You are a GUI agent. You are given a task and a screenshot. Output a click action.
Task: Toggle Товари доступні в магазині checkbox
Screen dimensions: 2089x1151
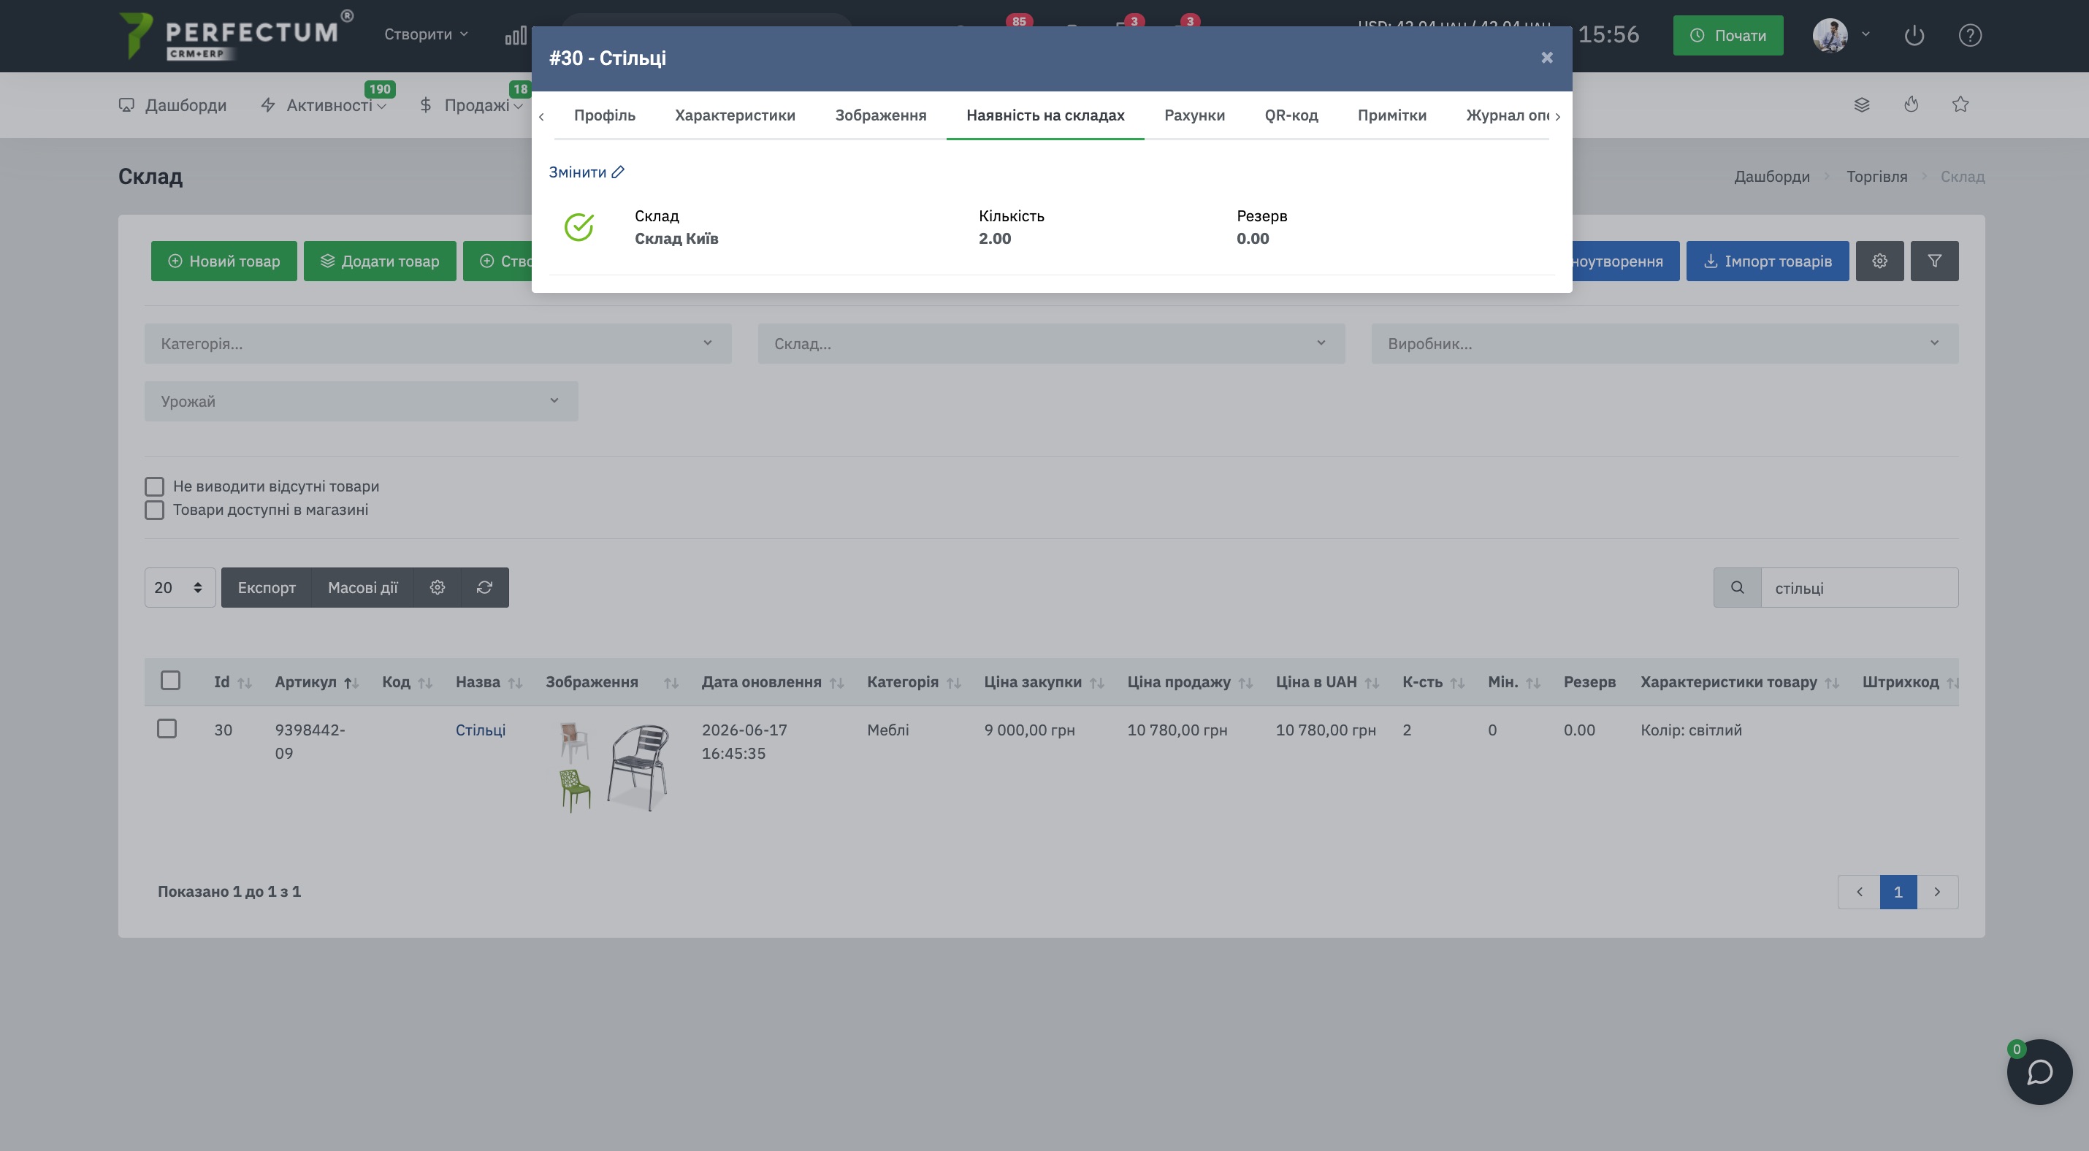pyautogui.click(x=154, y=510)
